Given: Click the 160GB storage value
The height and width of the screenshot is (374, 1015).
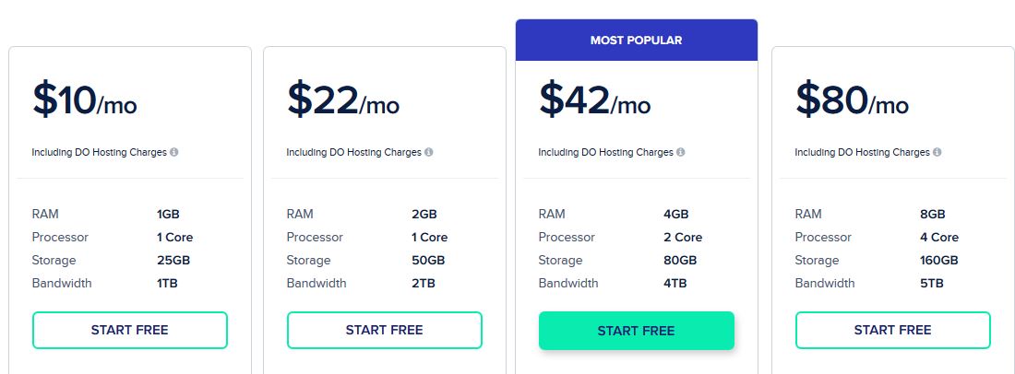Looking at the screenshot, I should pyautogui.click(x=939, y=261).
